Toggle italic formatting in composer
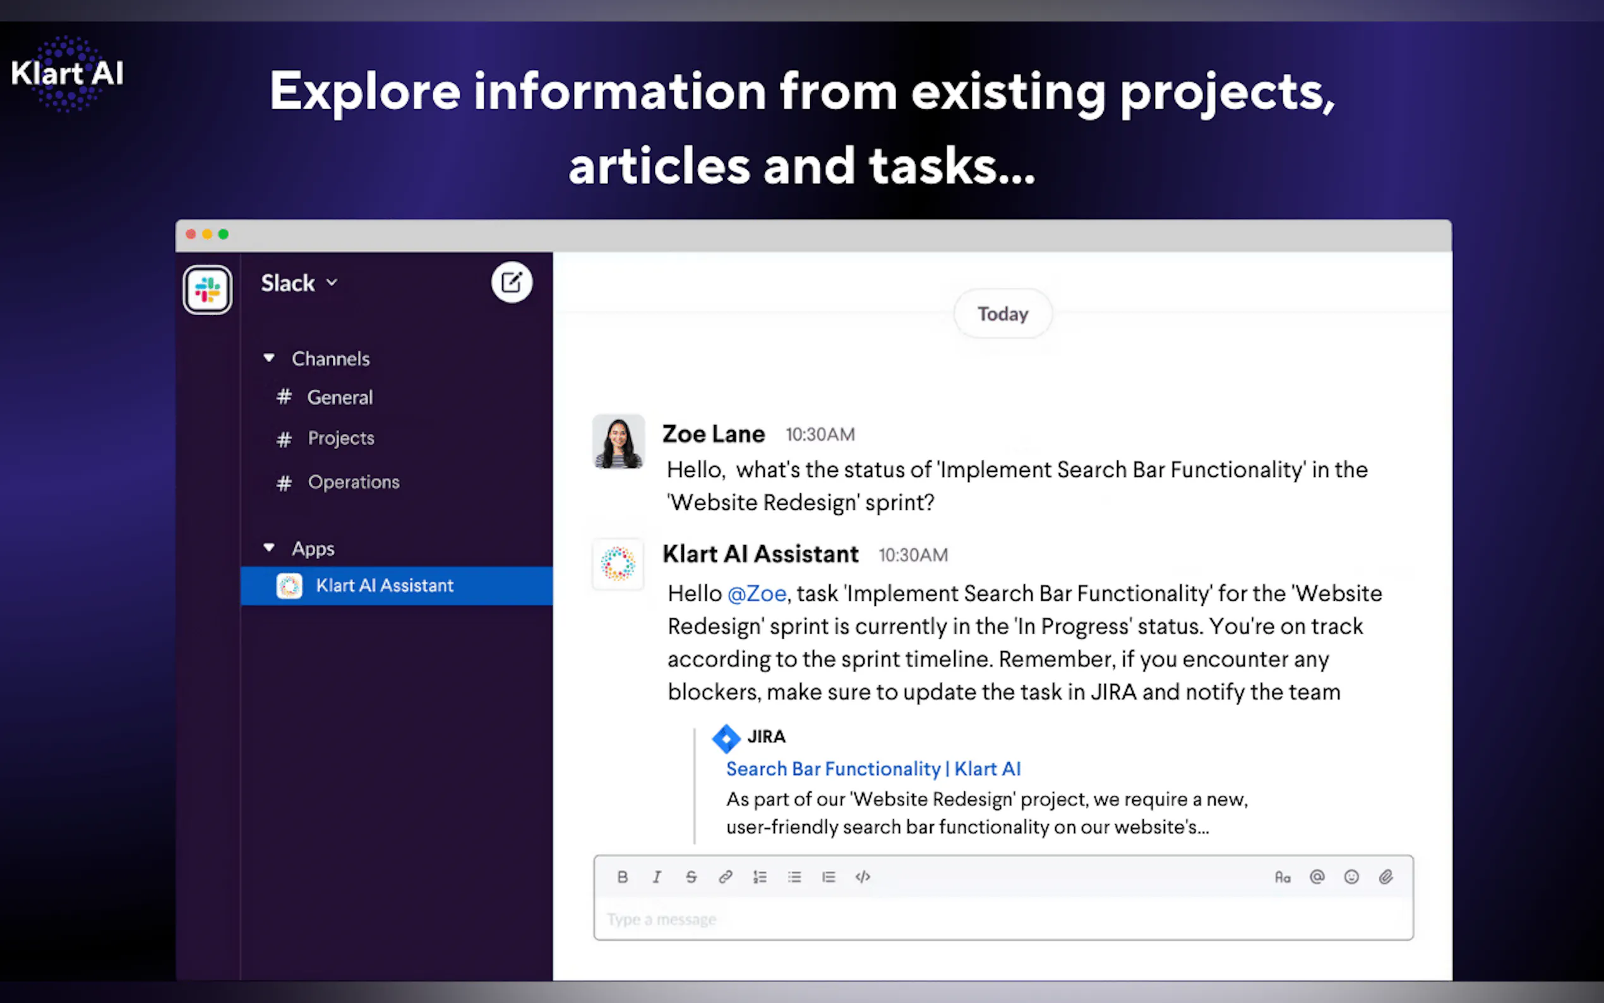This screenshot has width=1604, height=1003. click(657, 877)
